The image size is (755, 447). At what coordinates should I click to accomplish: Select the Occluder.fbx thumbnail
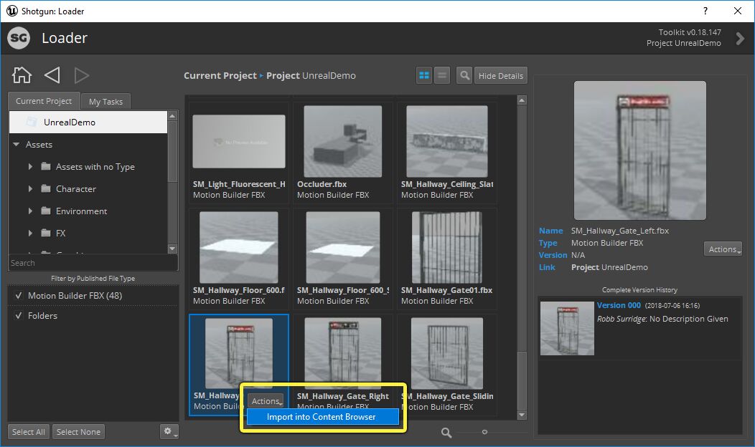(342, 141)
